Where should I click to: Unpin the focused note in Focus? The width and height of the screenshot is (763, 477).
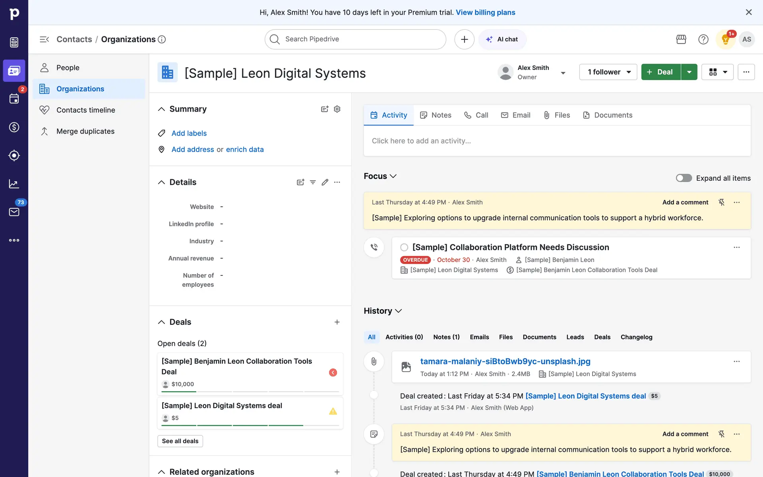point(721,202)
